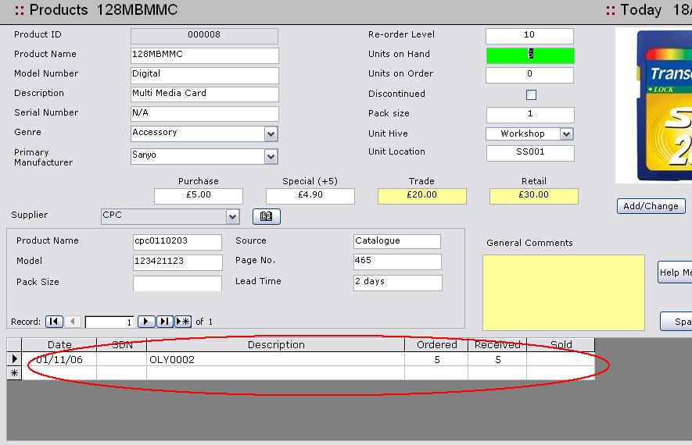Viewport: 692px width, 445px height.
Task: Open the Supplier CPC dropdown
Action: [232, 216]
